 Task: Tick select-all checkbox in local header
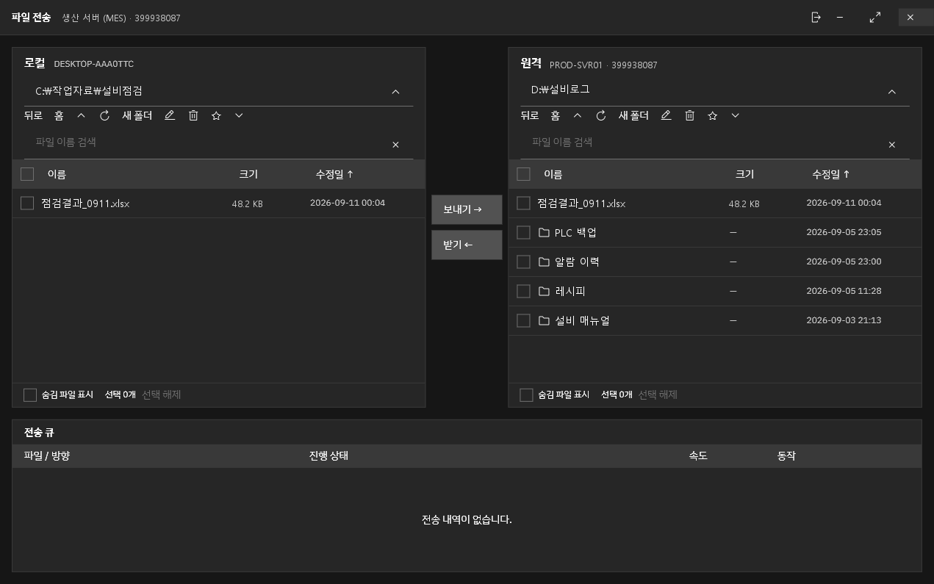(27, 174)
